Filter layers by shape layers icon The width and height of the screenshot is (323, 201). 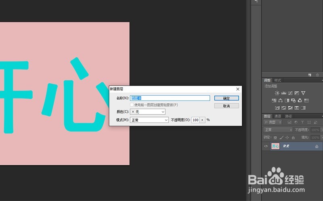click(x=309, y=122)
